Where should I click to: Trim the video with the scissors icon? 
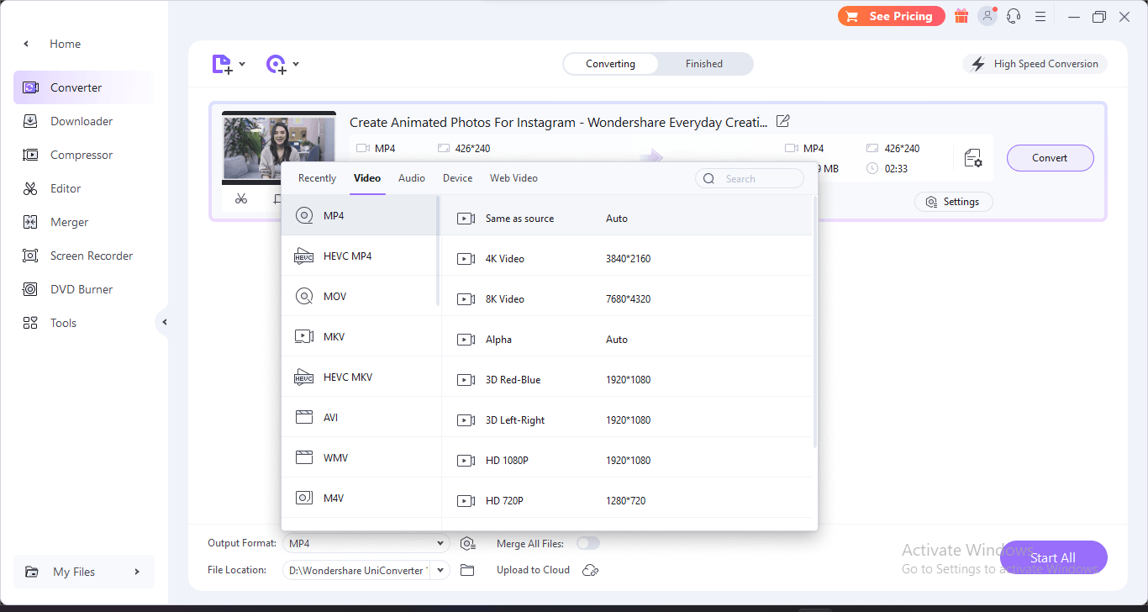tap(241, 199)
